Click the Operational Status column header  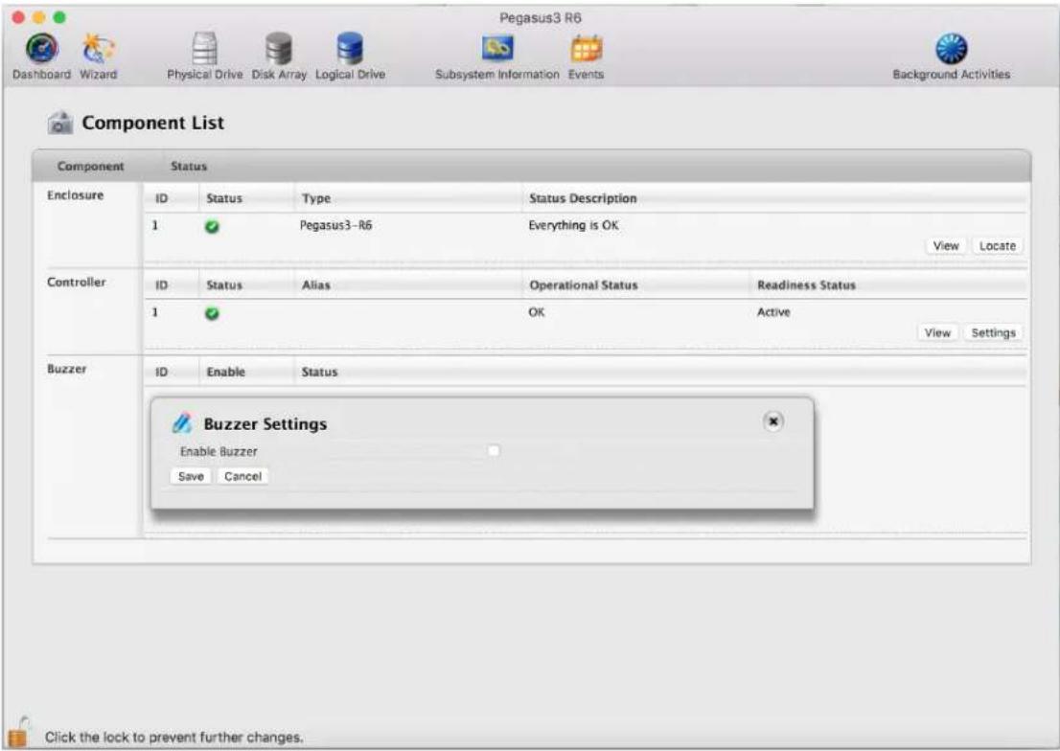584,285
